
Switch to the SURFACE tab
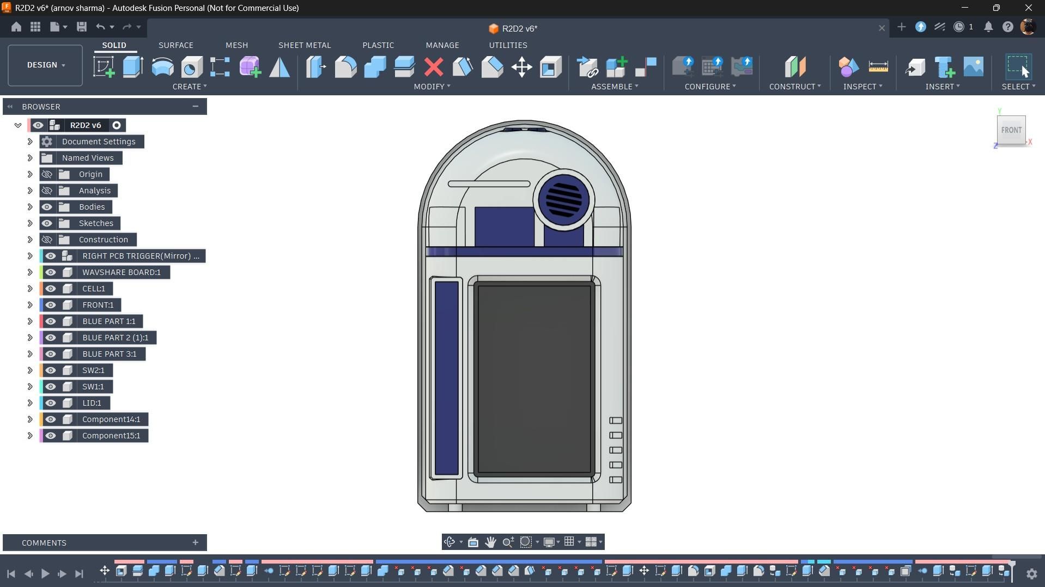pos(175,45)
